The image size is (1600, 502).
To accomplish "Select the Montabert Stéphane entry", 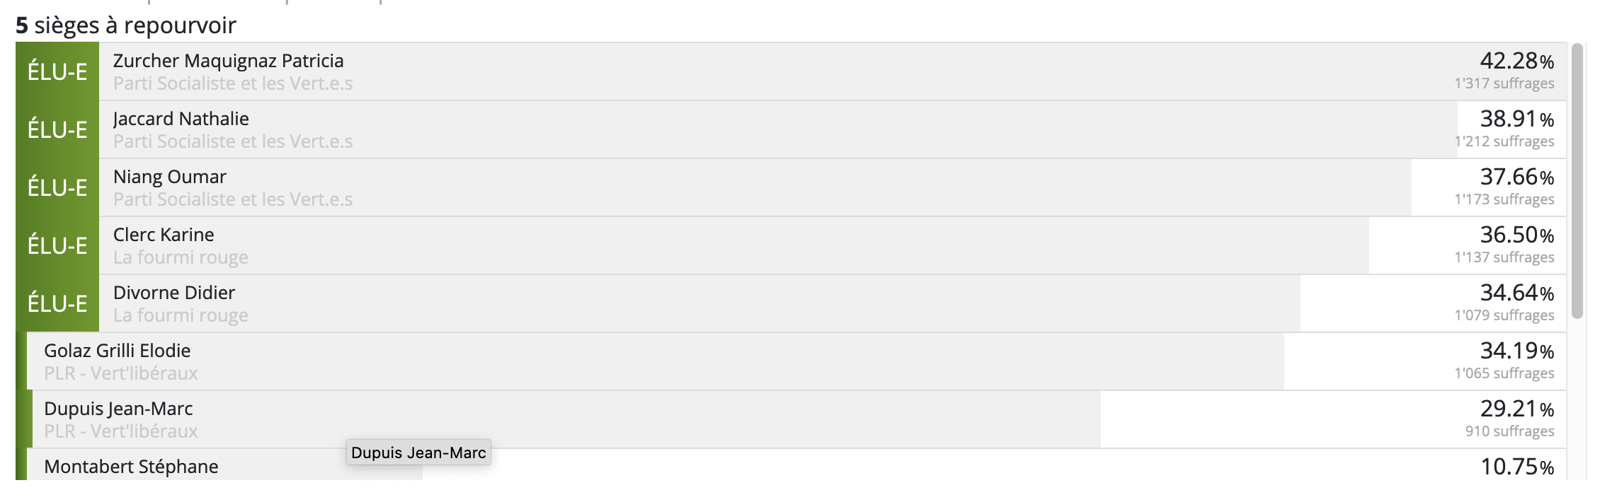I will pos(791,465).
